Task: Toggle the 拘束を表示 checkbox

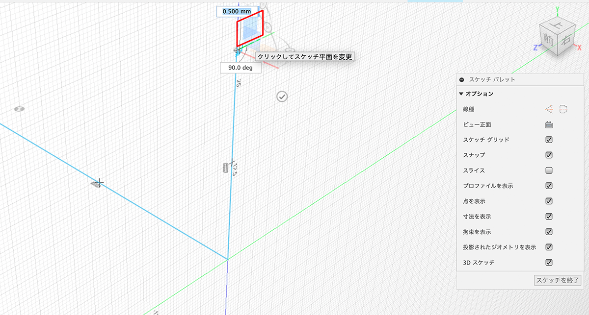Action: click(549, 232)
